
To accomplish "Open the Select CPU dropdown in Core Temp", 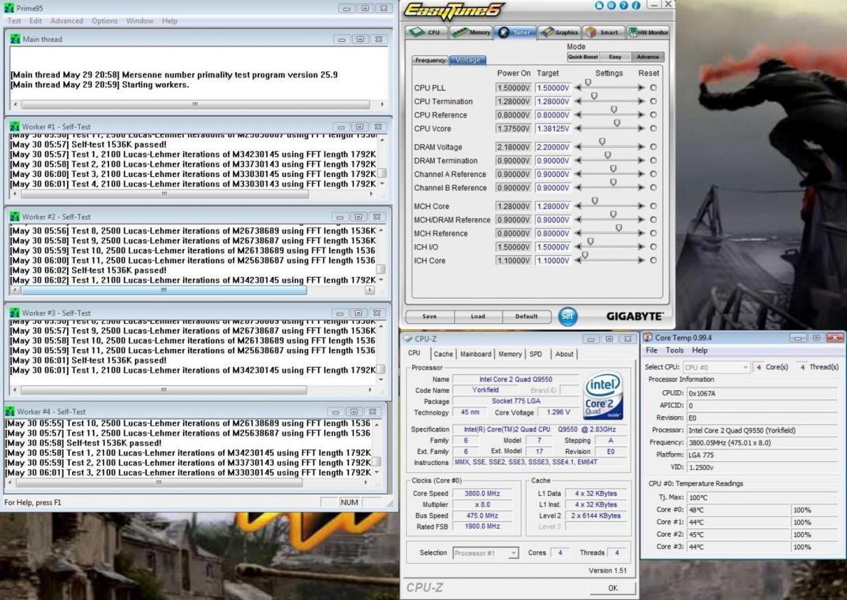I will tap(717, 368).
